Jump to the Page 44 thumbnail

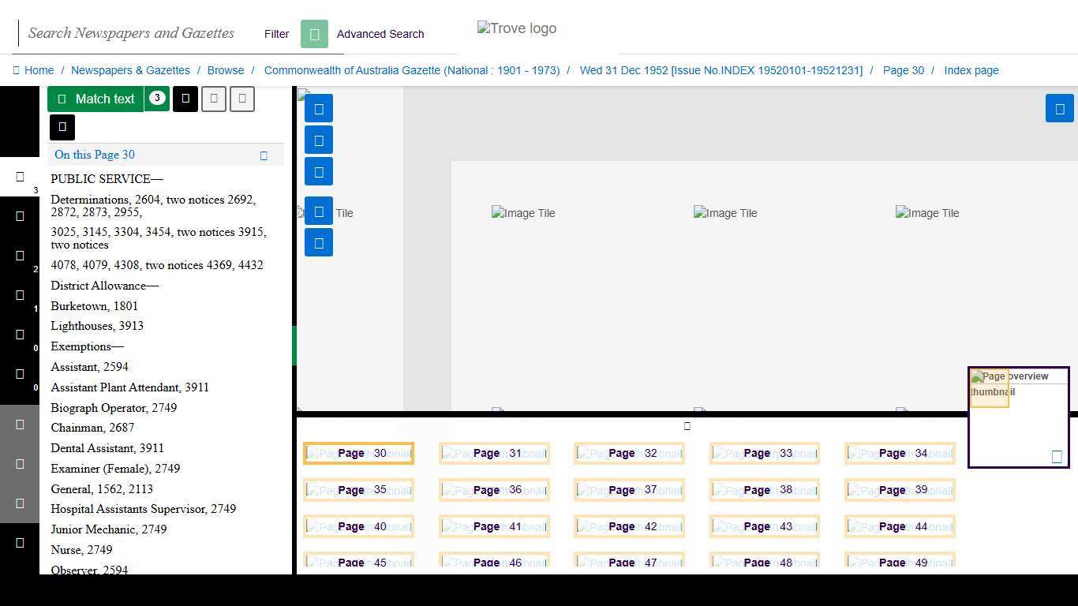900,526
